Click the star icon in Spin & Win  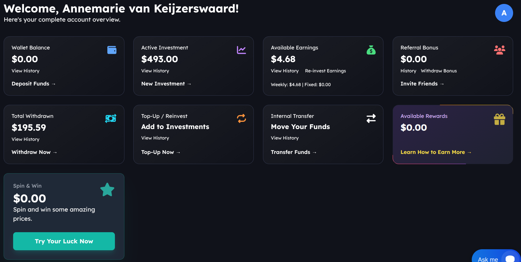tap(107, 190)
